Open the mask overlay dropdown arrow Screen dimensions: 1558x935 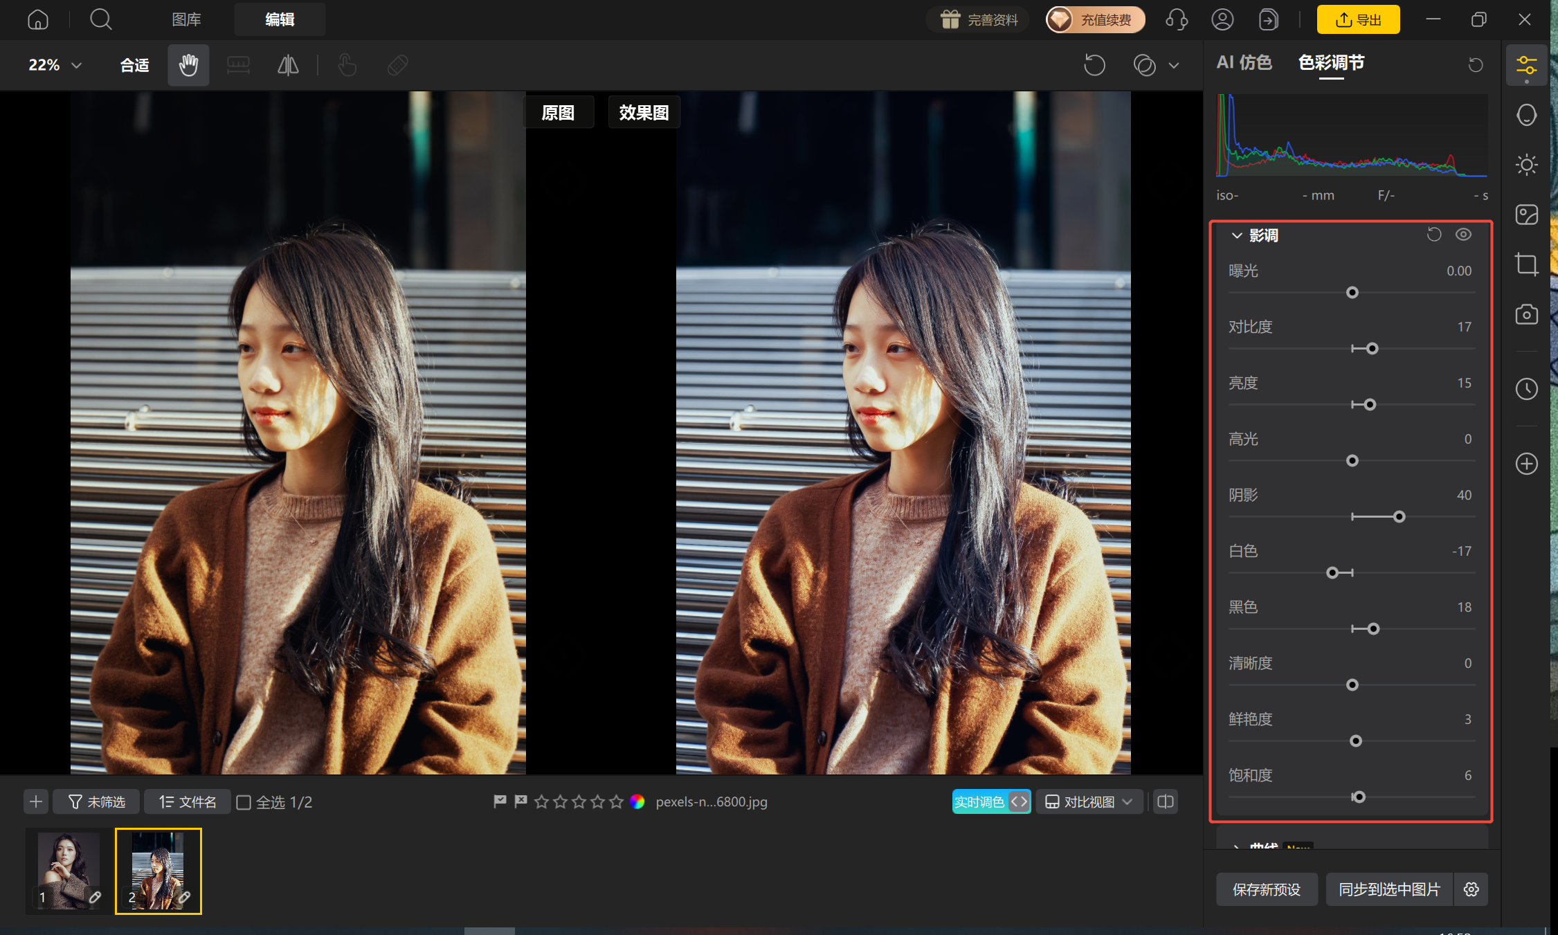point(1174,66)
